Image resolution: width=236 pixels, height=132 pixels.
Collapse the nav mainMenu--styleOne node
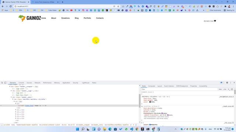13,99
